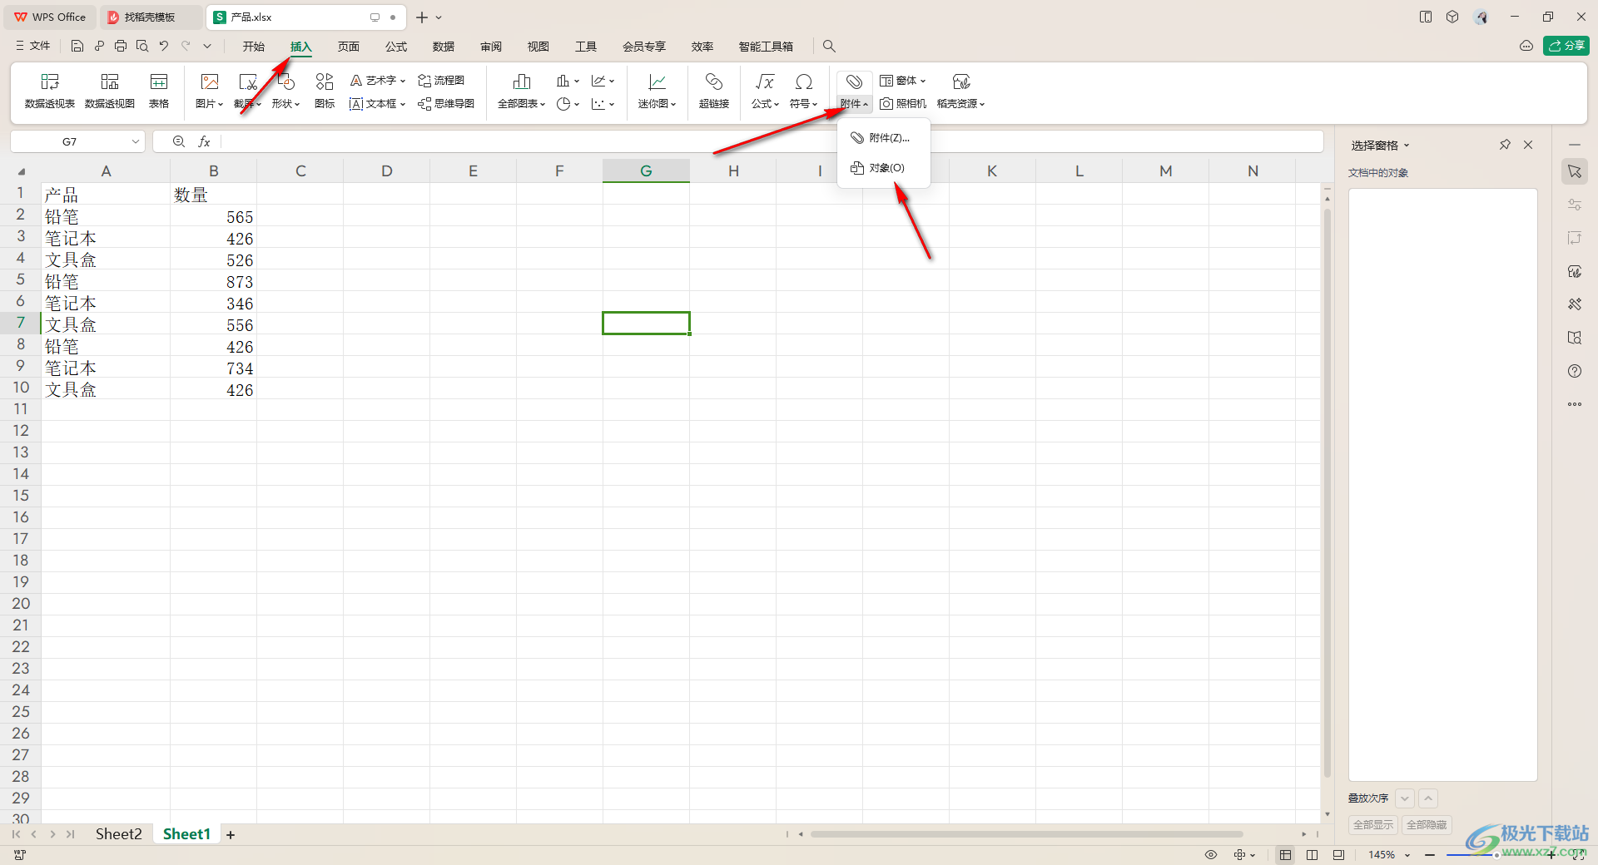Click the three dots more icon in sidebar

pos(1575,404)
